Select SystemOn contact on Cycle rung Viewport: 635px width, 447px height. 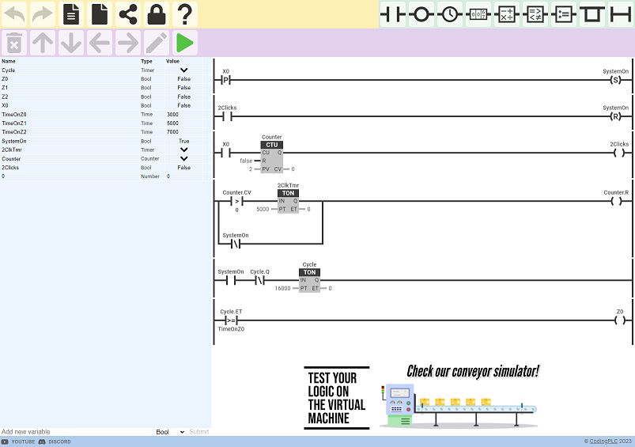[231, 280]
